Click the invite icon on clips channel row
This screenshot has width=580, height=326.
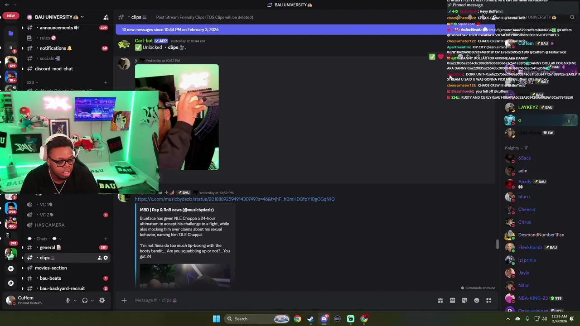pyautogui.click(x=99, y=258)
